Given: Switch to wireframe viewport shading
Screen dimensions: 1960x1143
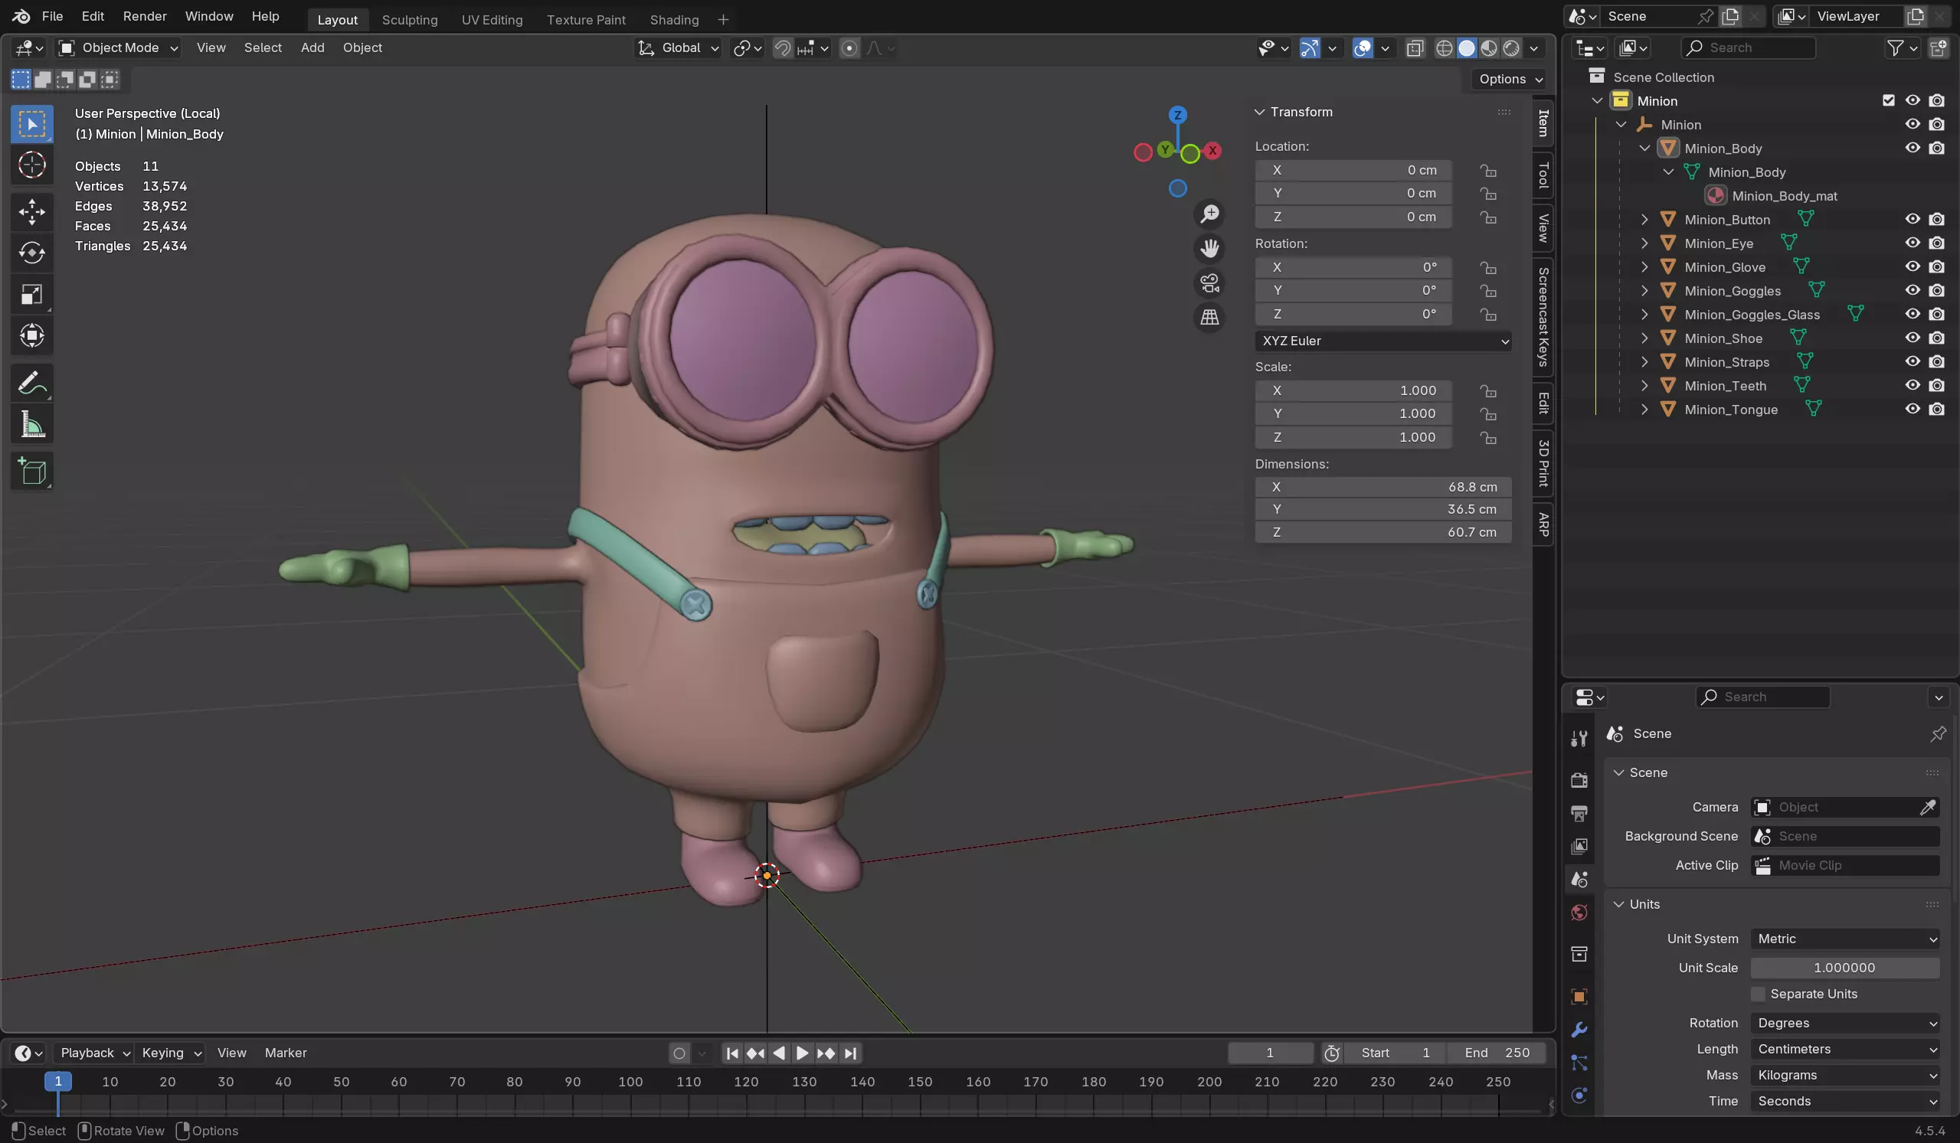Looking at the screenshot, I should (x=1445, y=48).
